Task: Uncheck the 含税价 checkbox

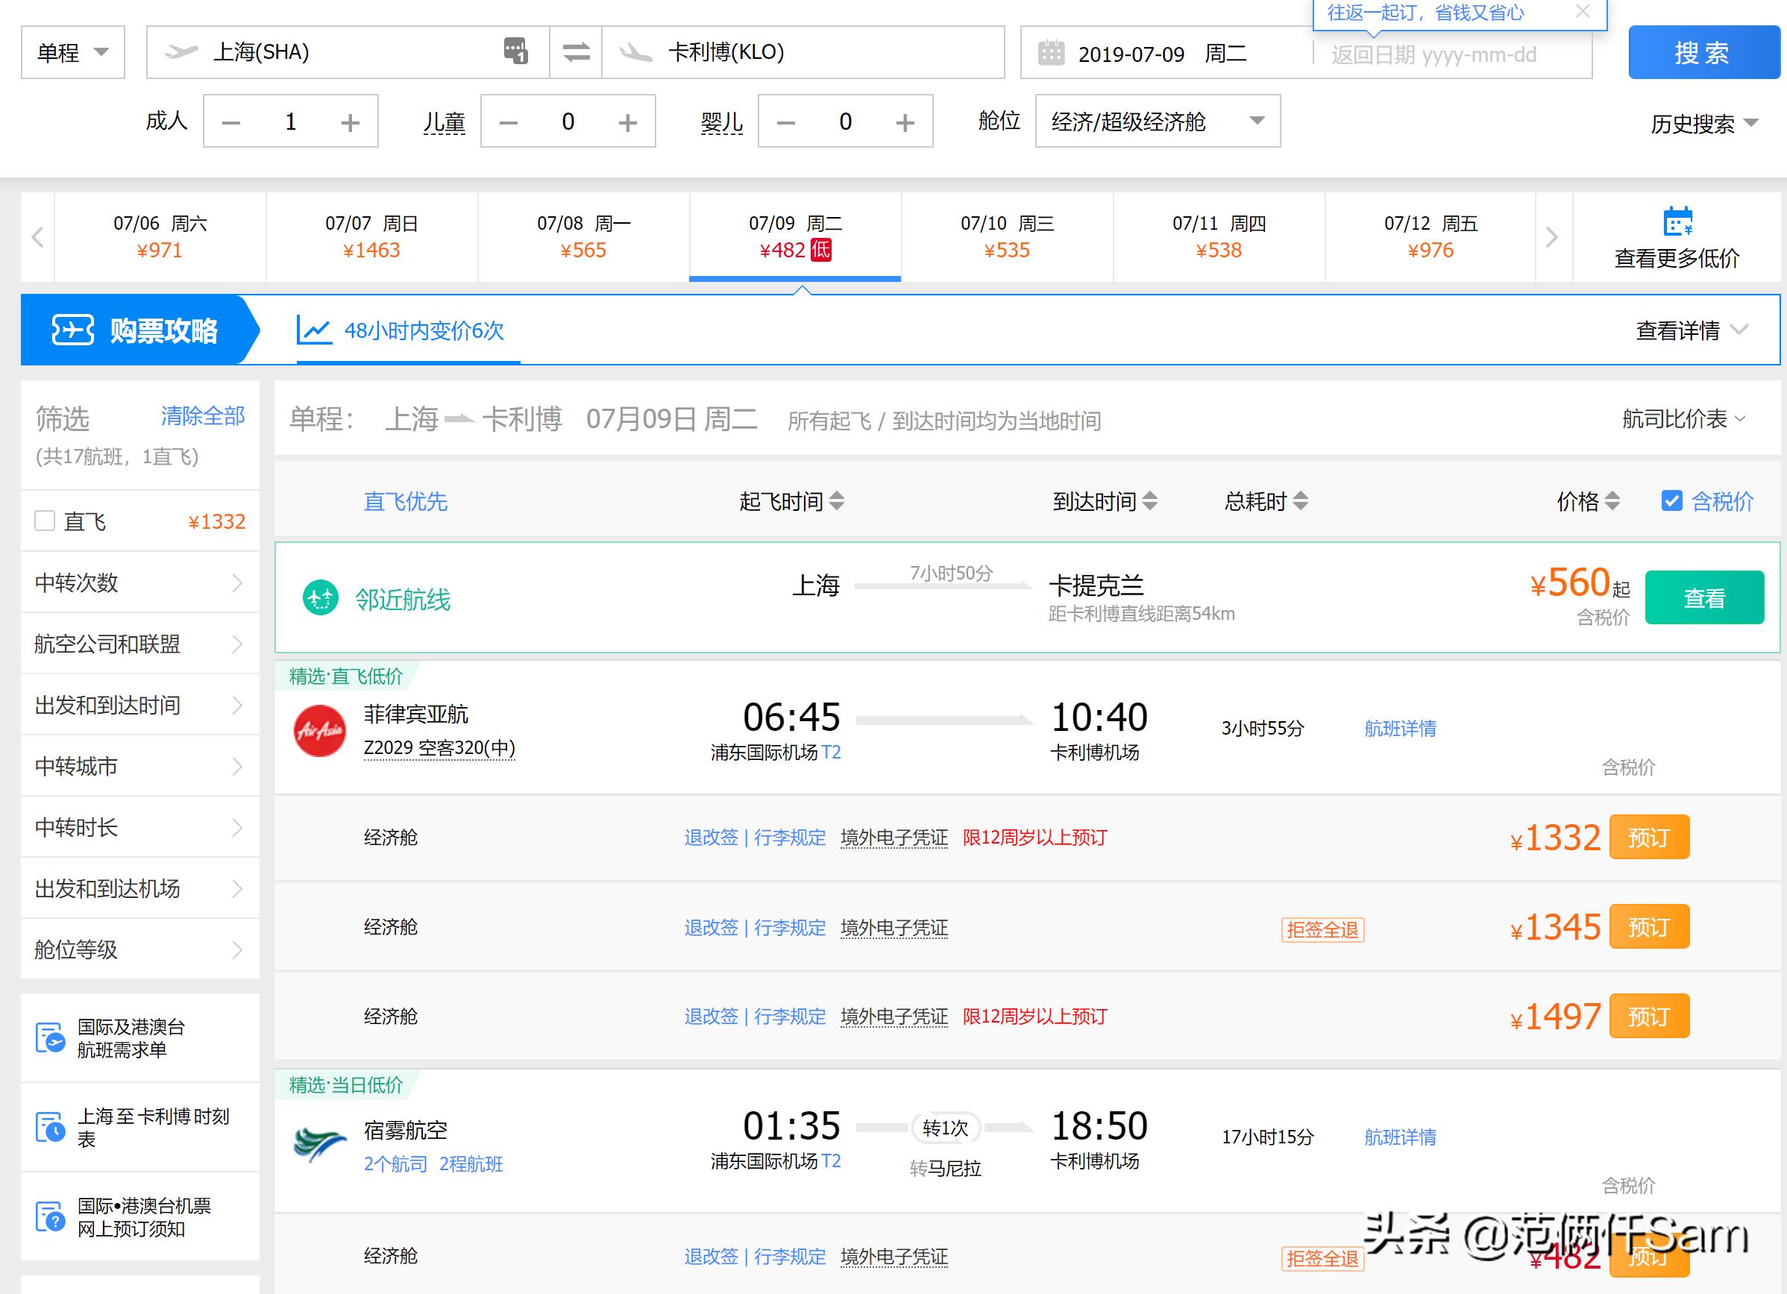Action: [x=1672, y=501]
